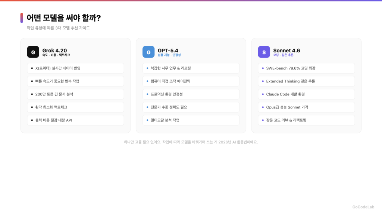Select the 'X(트위터) 실시간 데이터 반영' item
Image resolution: width=382 pixels, height=214 pixels.
(75, 68)
